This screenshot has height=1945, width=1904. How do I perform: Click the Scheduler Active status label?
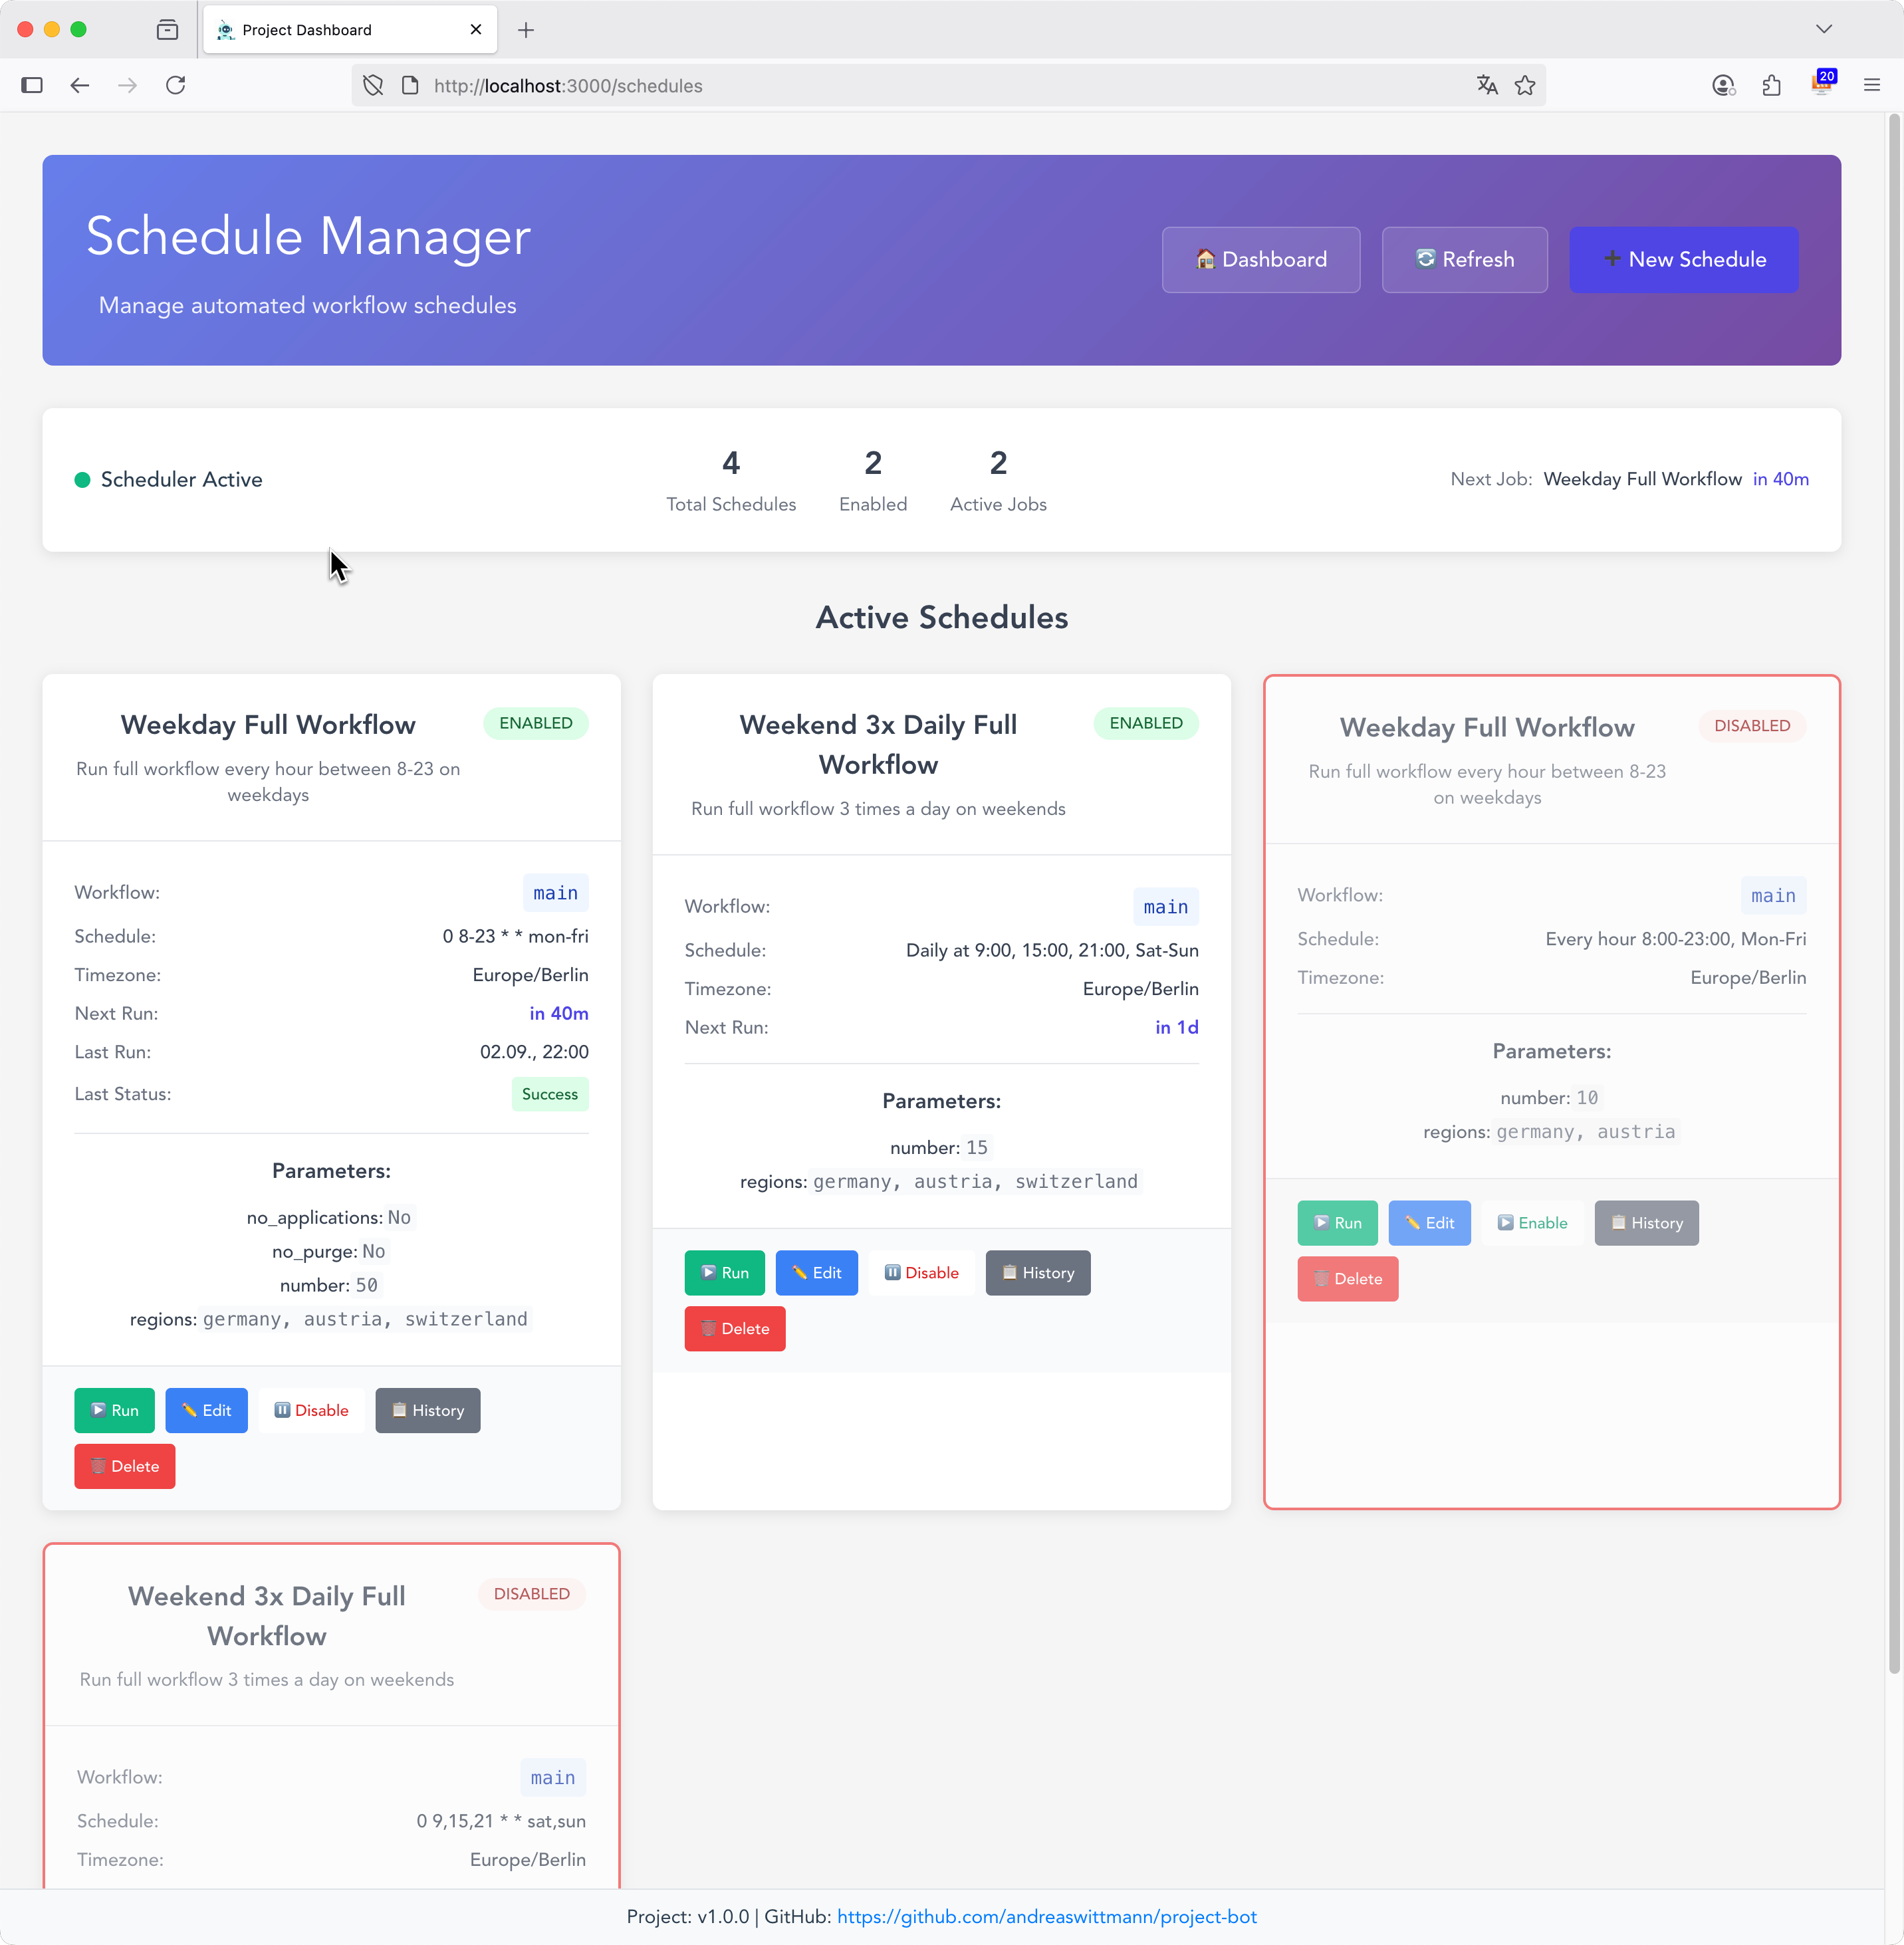[x=181, y=479]
